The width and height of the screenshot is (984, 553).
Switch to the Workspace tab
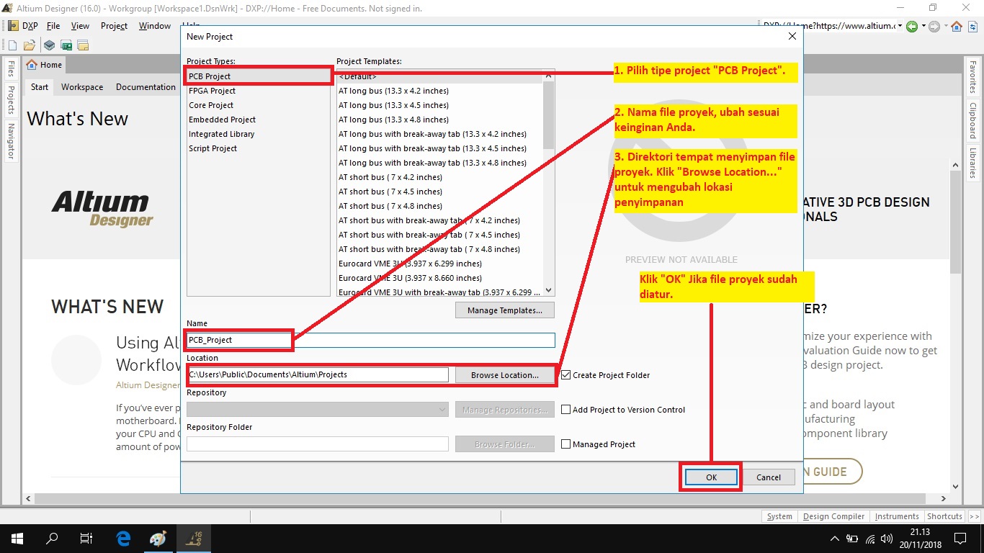[82, 87]
